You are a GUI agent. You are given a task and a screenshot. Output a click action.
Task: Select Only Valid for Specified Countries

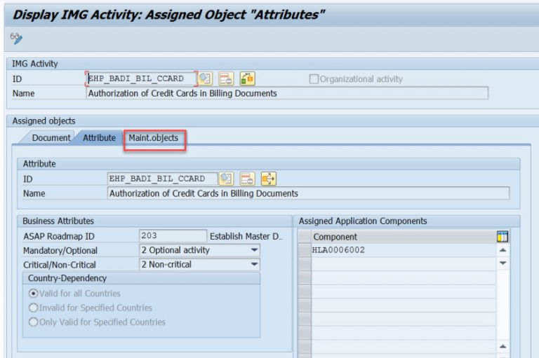(34, 322)
